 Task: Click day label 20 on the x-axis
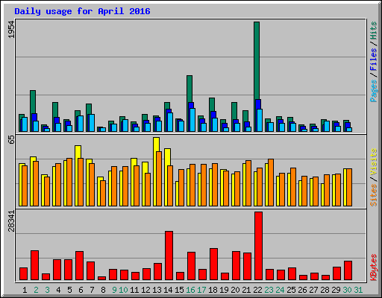pyautogui.click(x=235, y=290)
